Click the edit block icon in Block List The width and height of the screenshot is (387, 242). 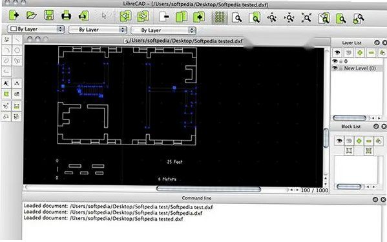coord(349,150)
